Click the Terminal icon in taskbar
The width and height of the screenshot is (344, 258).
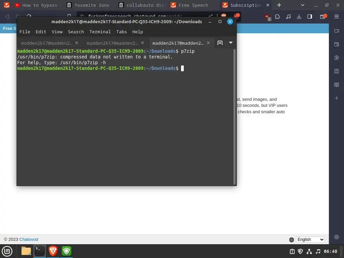pos(40,251)
